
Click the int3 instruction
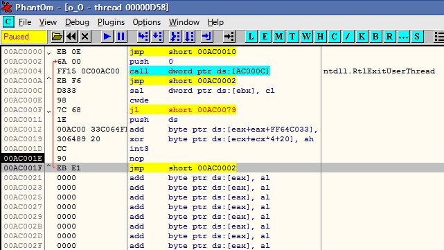139,149
